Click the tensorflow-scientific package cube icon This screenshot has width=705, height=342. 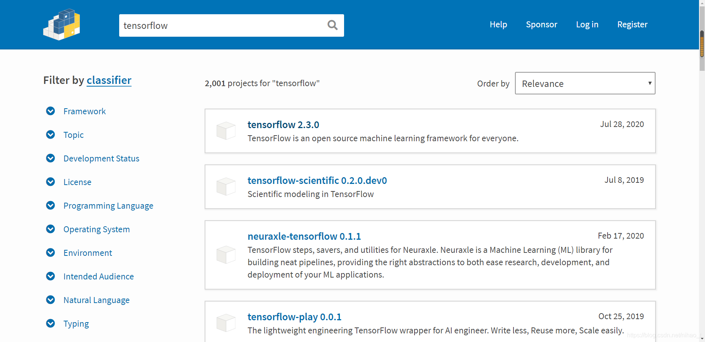click(x=226, y=187)
